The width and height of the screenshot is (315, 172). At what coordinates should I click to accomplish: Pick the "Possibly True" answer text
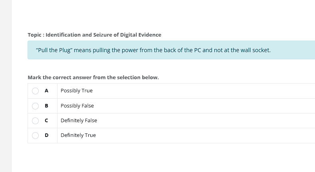(x=77, y=91)
